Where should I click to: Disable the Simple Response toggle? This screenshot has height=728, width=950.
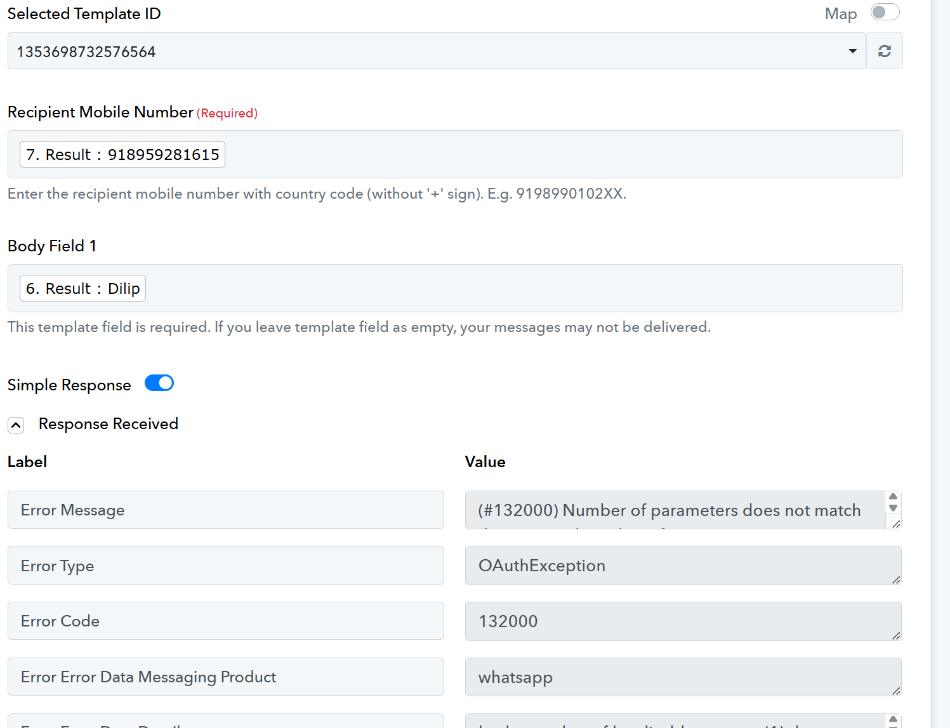point(159,383)
